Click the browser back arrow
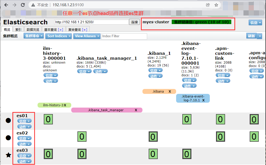This screenshot has width=266, height=165. coord(6,5)
